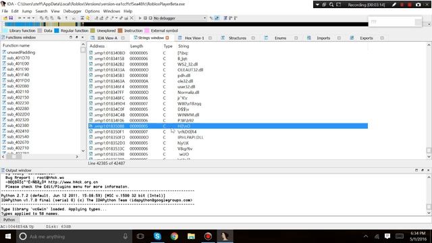The width and height of the screenshot is (432, 243).
Task: Open the Debugger menu
Action: pos(72,11)
